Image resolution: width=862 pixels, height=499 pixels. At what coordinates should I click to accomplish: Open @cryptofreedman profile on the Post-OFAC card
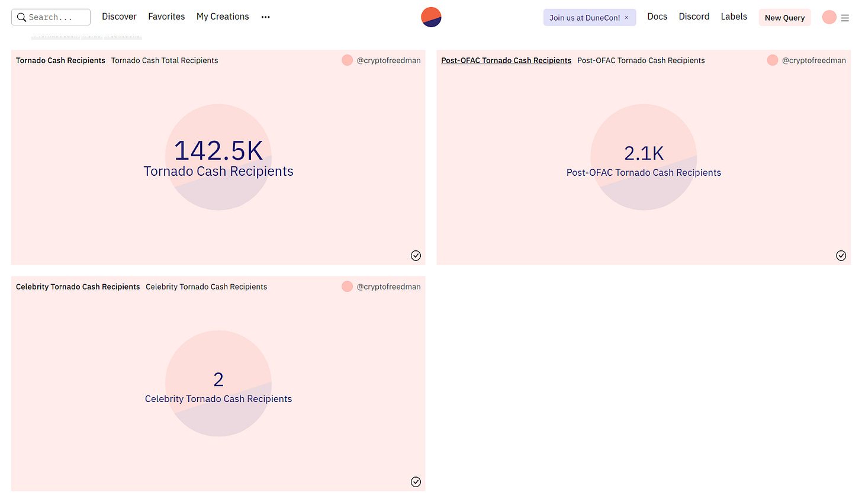coord(813,60)
